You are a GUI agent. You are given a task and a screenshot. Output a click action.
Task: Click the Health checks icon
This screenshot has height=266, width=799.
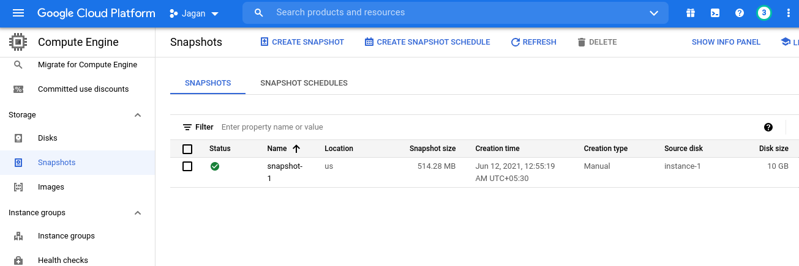[x=18, y=260]
